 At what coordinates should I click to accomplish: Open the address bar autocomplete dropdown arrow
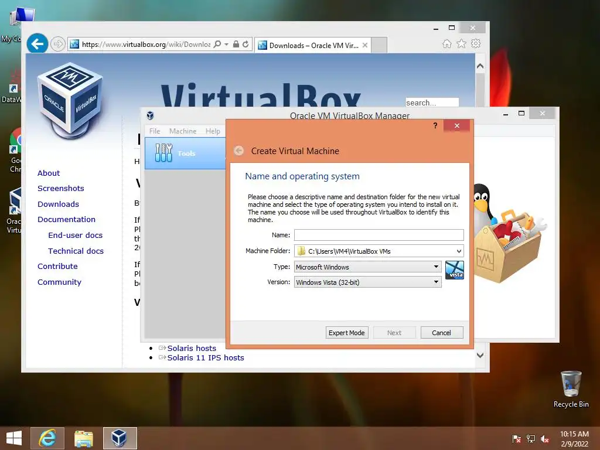227,45
